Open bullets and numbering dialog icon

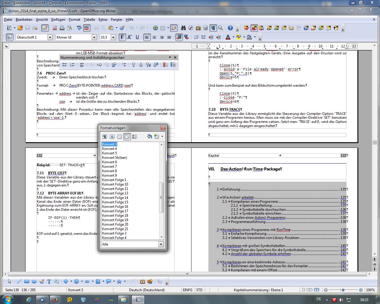pos(173,65)
